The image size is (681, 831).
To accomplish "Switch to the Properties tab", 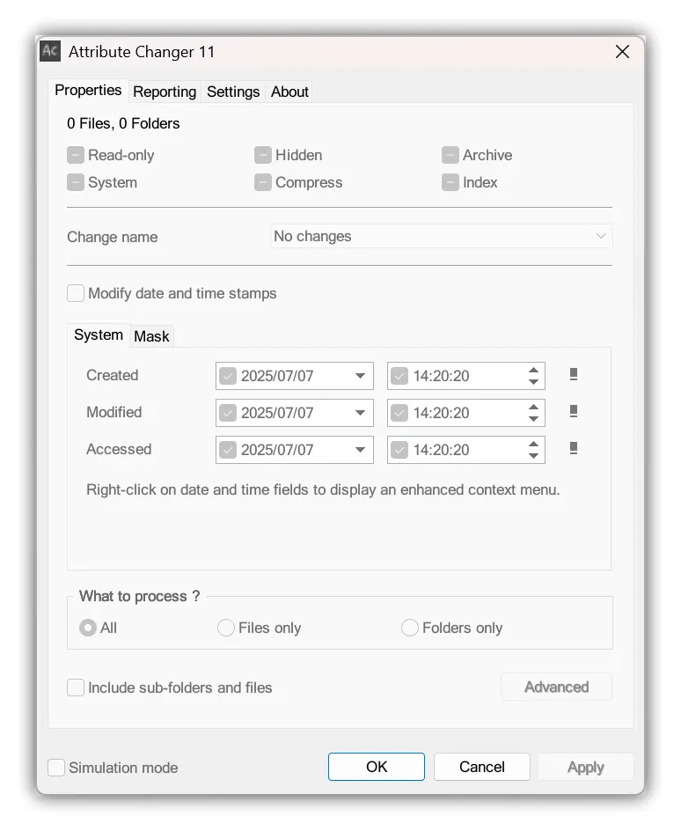I will pos(88,90).
